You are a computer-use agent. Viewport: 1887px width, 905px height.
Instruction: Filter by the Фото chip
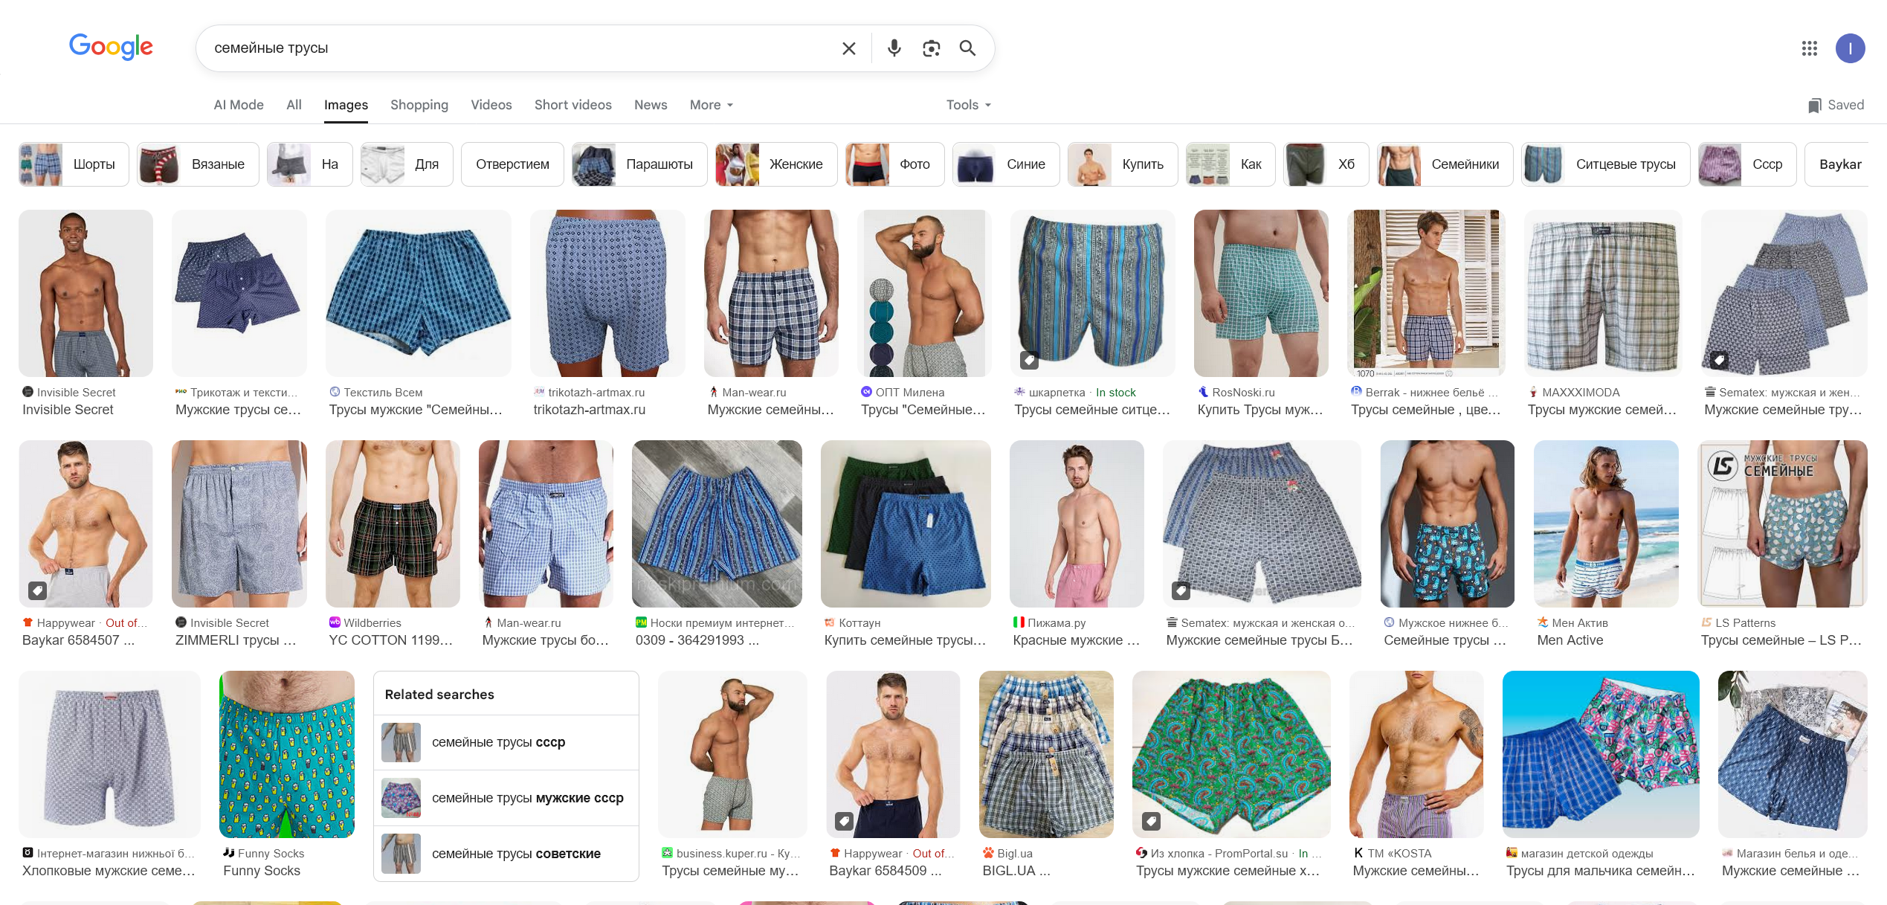pyautogui.click(x=895, y=164)
